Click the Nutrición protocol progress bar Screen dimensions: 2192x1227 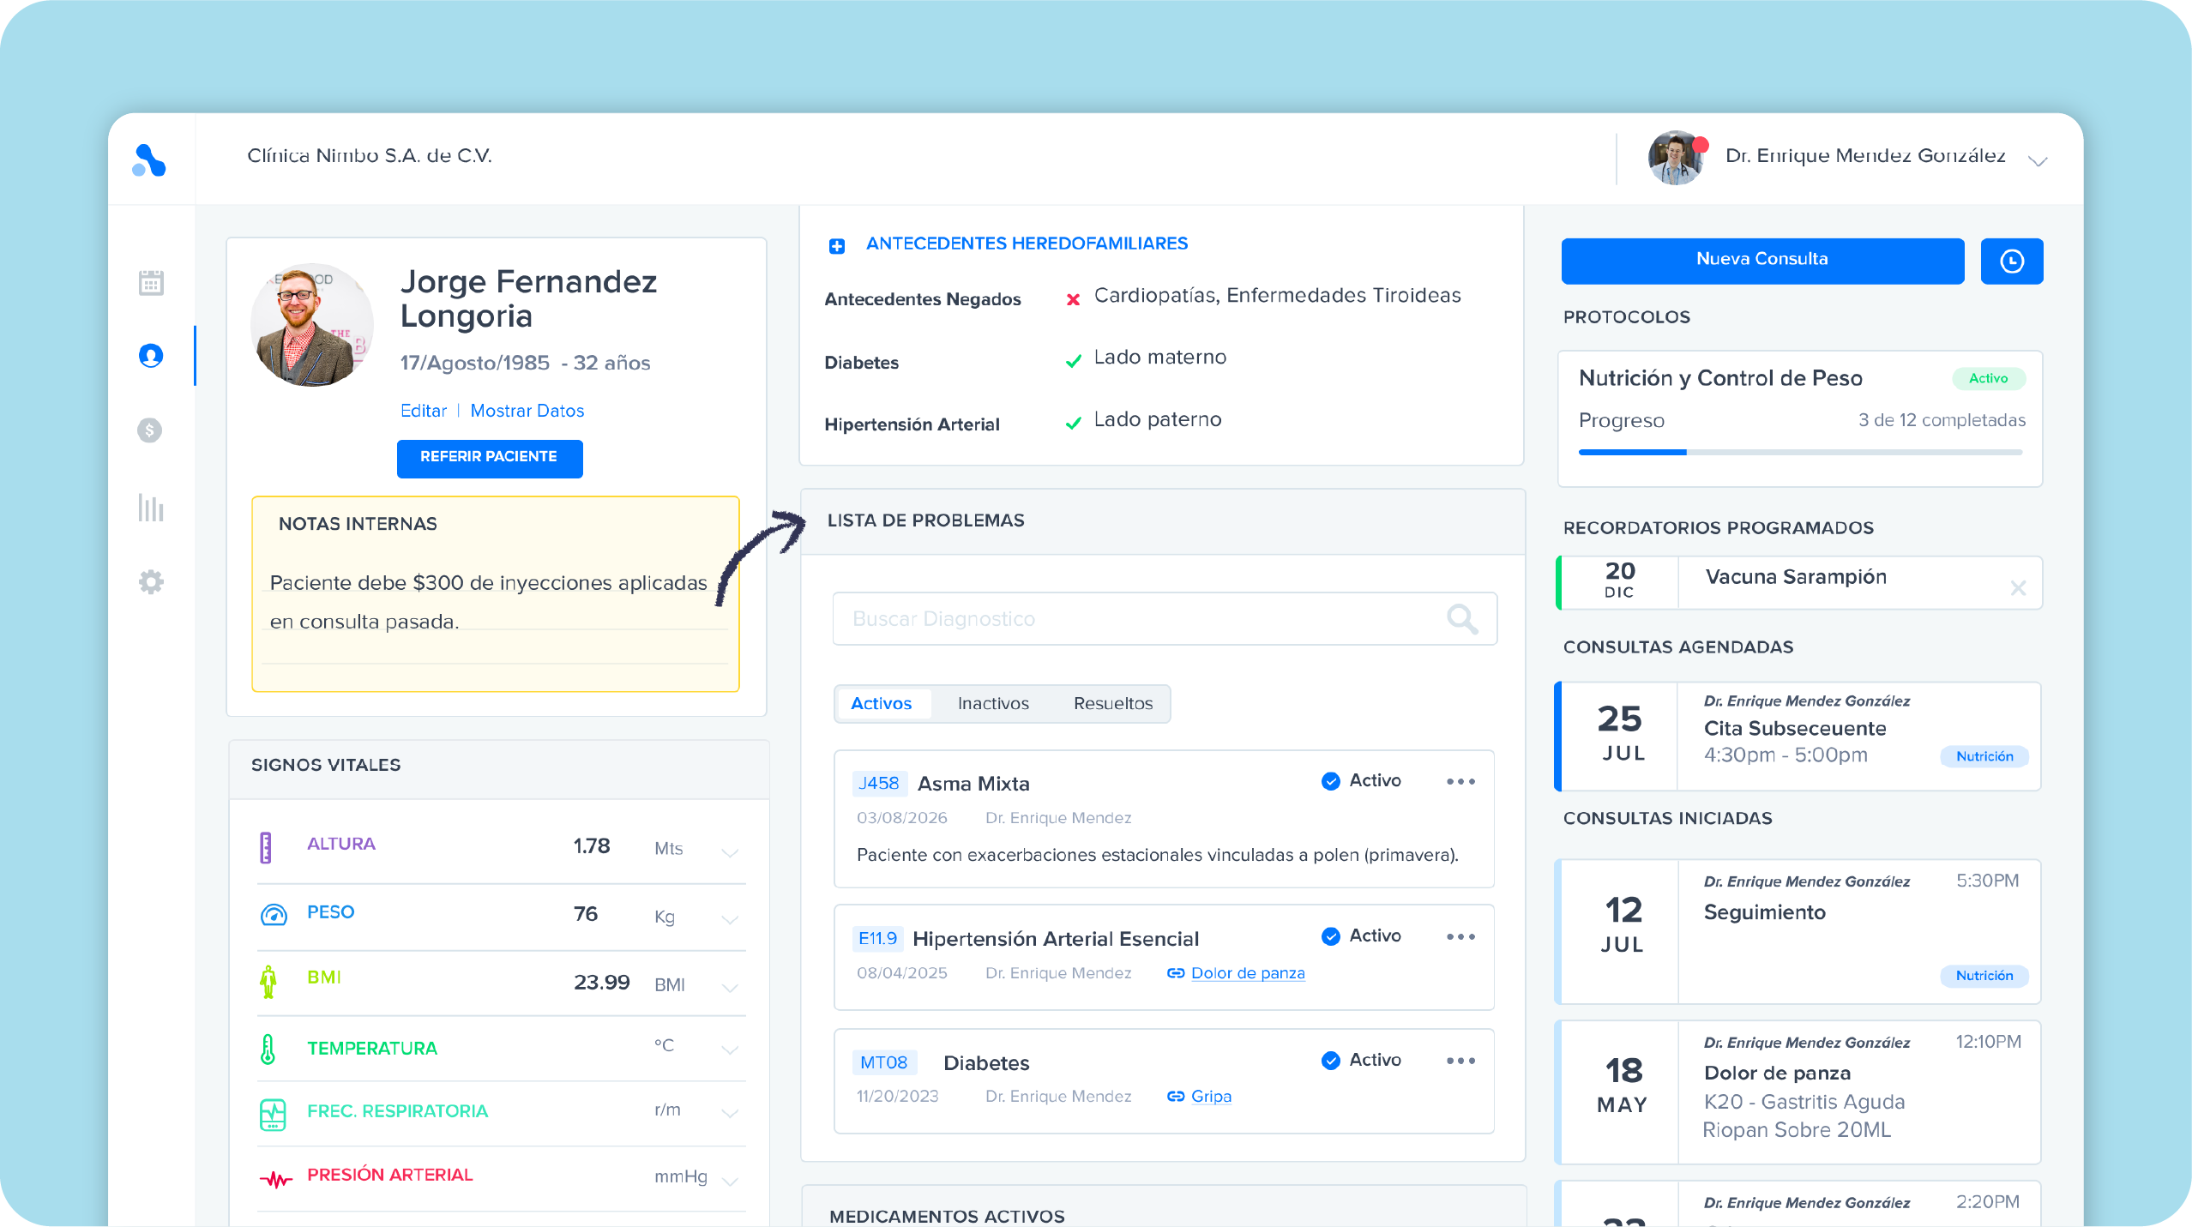(x=1799, y=452)
